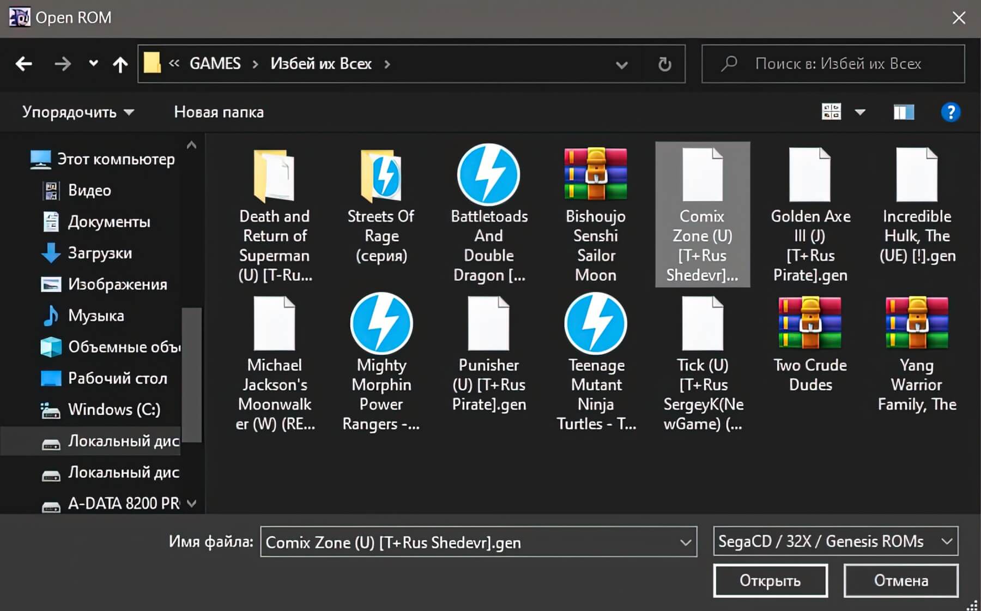Select Michael Jackson's Moonwalker ROM file
The height and width of the screenshot is (611, 981).
pos(274,364)
